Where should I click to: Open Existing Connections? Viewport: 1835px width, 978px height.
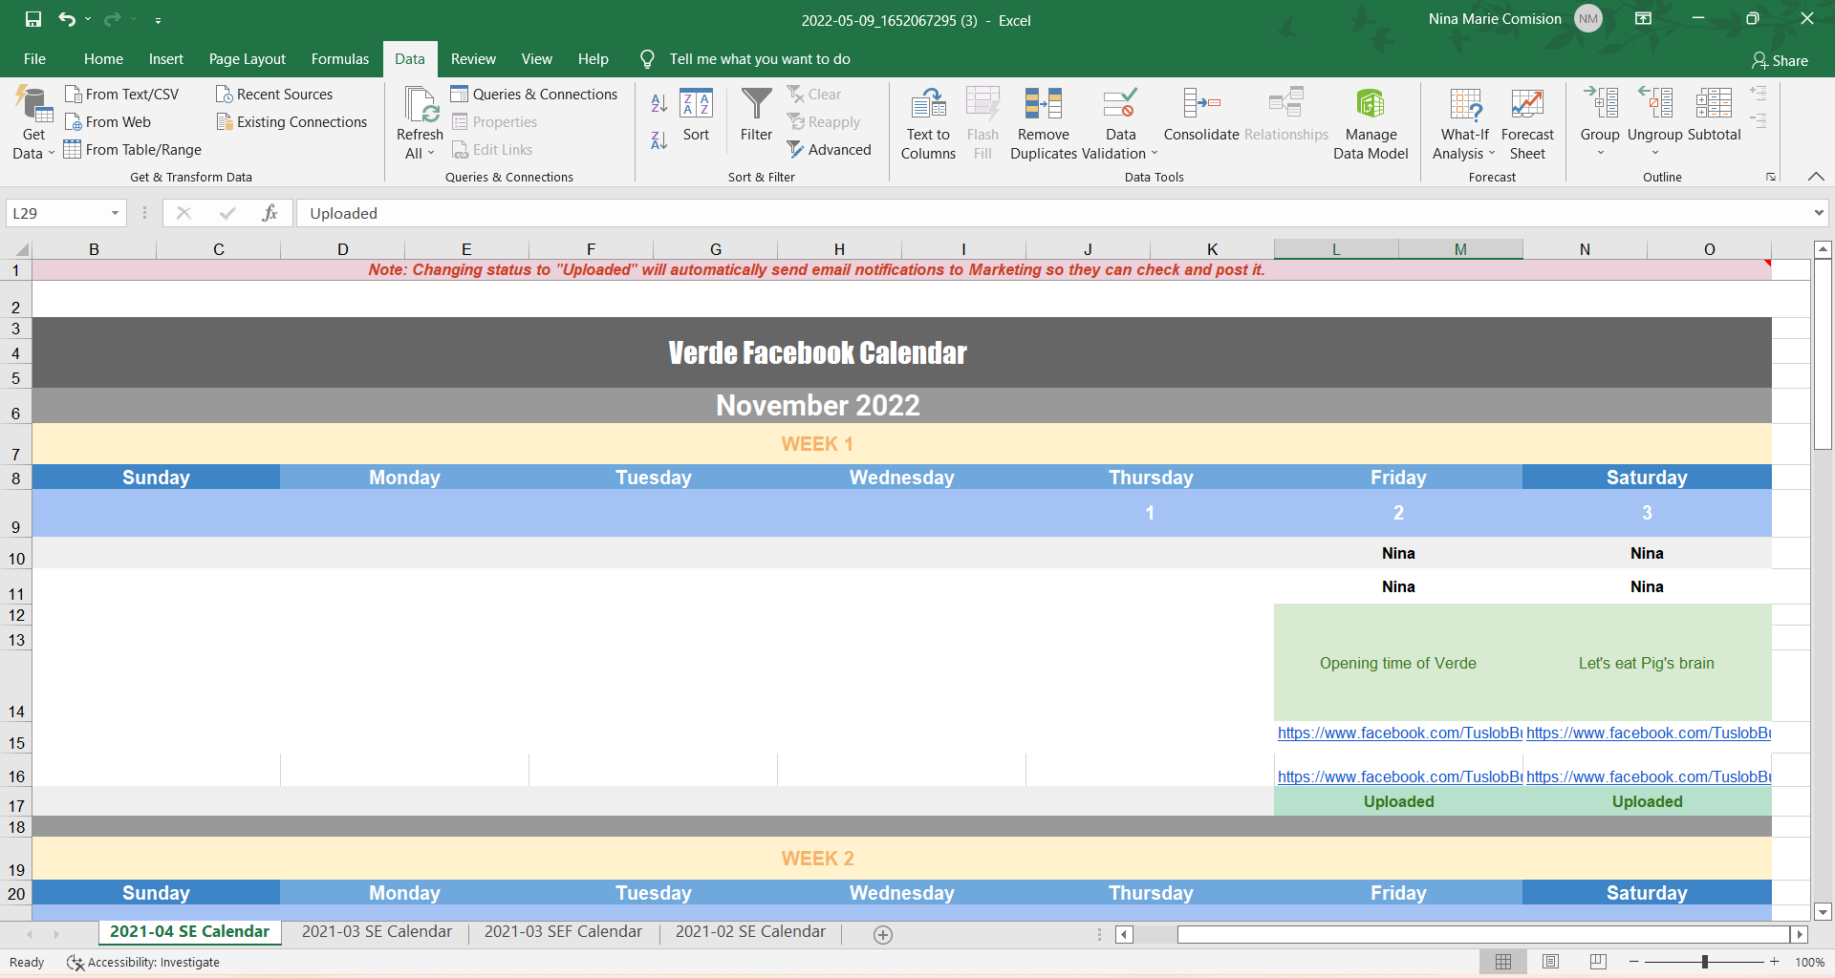[x=291, y=121]
